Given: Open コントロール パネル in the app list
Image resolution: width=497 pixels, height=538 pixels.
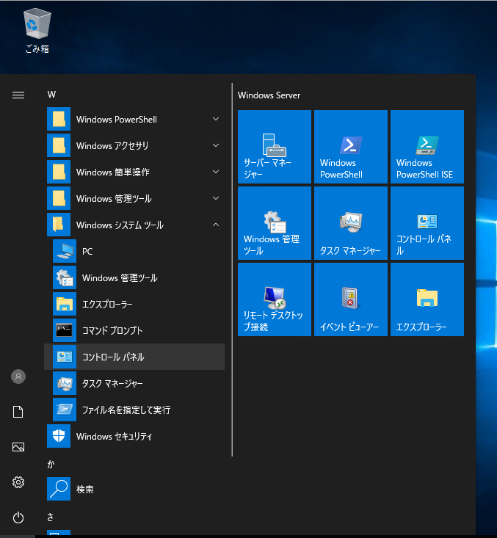Looking at the screenshot, I should (134, 357).
